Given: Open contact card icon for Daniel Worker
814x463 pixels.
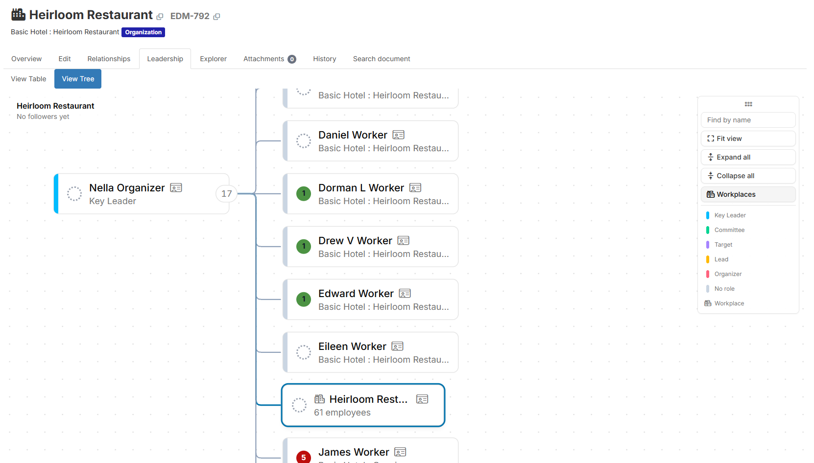Looking at the screenshot, I should point(399,135).
